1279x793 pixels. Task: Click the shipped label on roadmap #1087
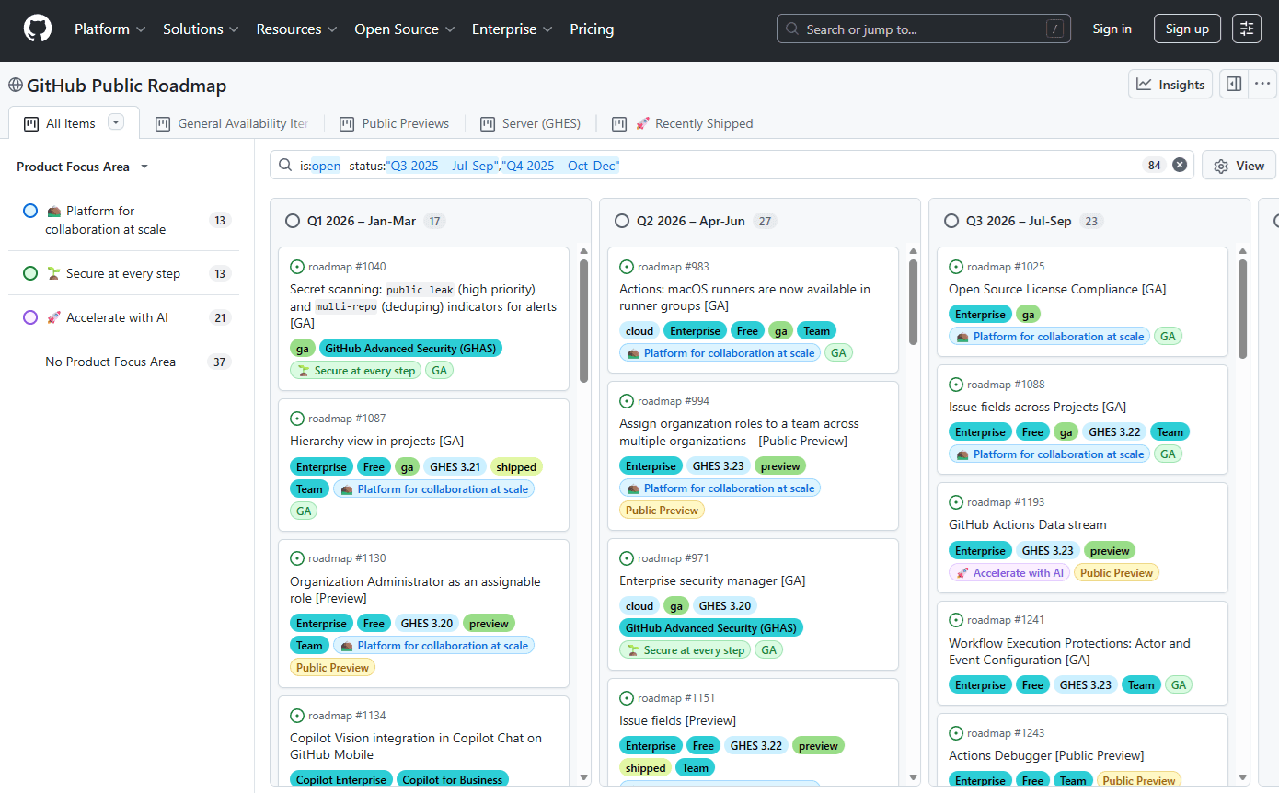515,466
